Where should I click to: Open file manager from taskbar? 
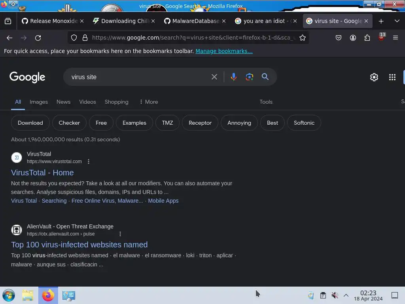pyautogui.click(x=28, y=295)
